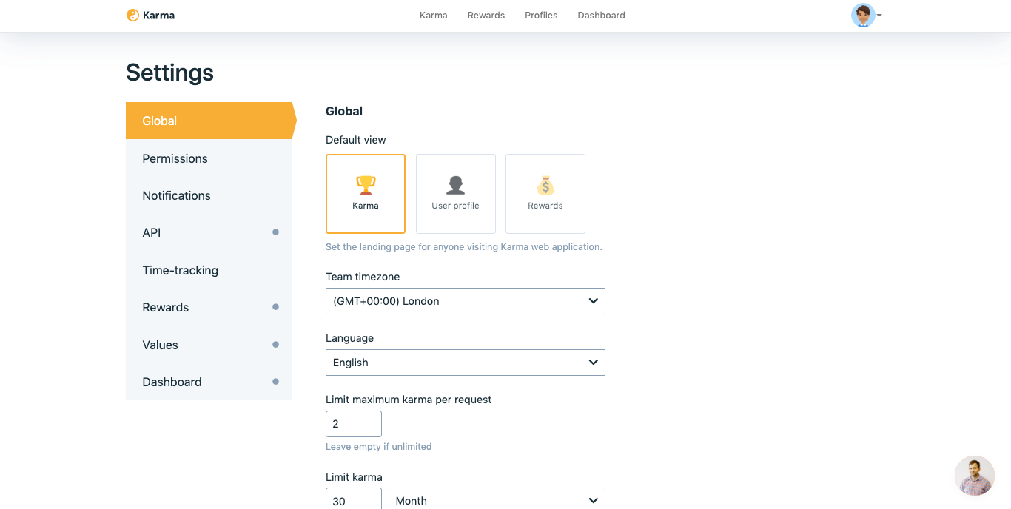Open the support chat avatar bubble
Screen dimensions: 1011x509
[974, 476]
